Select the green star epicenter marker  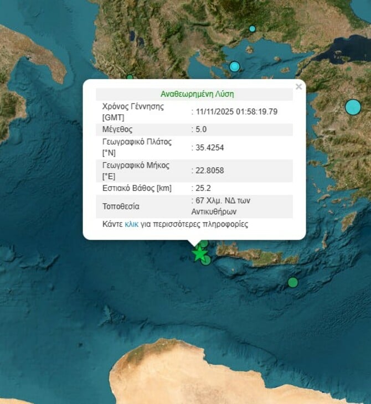[199, 254]
